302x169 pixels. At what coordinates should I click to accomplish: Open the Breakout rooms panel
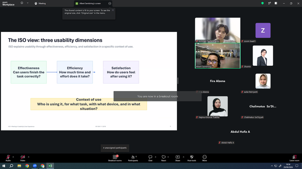coord(115,158)
